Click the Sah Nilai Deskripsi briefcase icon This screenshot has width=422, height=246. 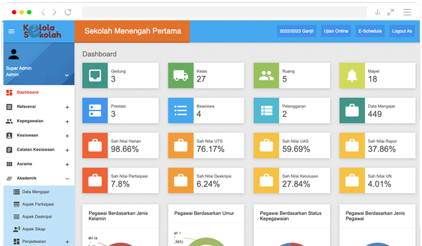[181, 180]
